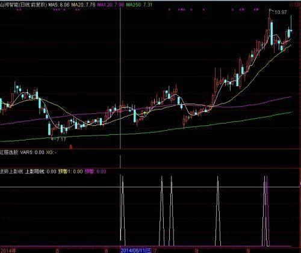Screen dimensions: 301x253
Task: Click the highlighted 2014/06/11 date label
Action: [136, 251]
